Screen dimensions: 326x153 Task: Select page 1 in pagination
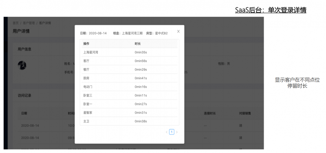172,132
